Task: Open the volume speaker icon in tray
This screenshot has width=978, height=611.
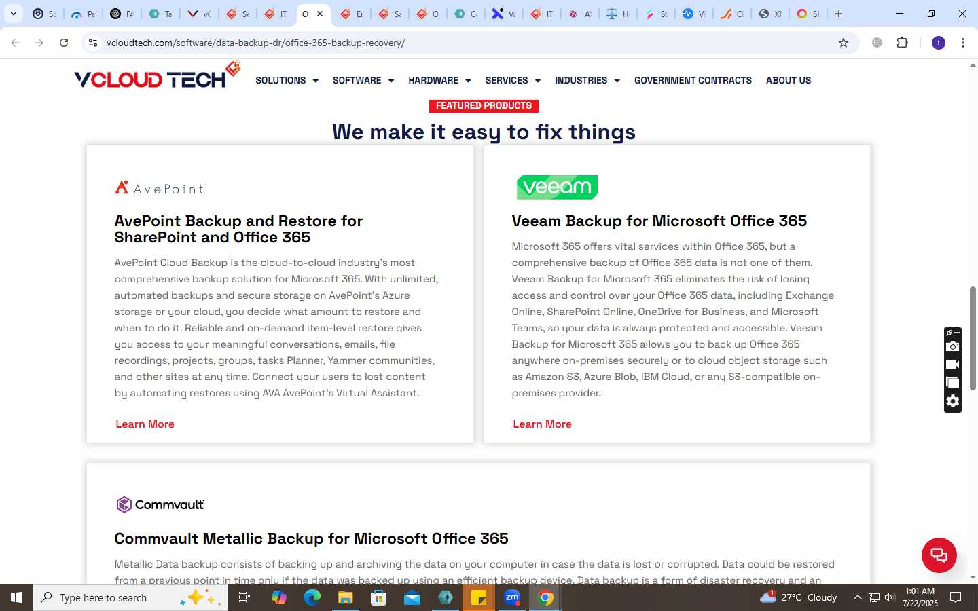Action: (x=890, y=597)
